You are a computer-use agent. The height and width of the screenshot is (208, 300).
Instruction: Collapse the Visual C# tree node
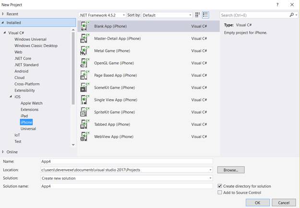5,33
